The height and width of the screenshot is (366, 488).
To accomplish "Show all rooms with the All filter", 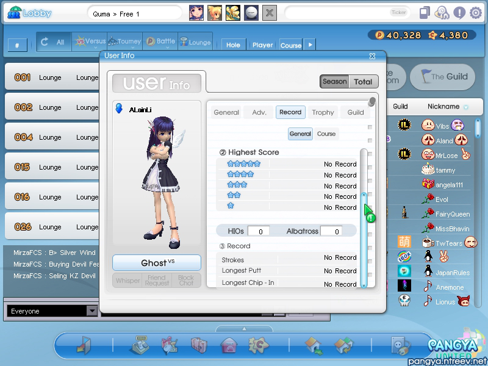I will pos(54,41).
